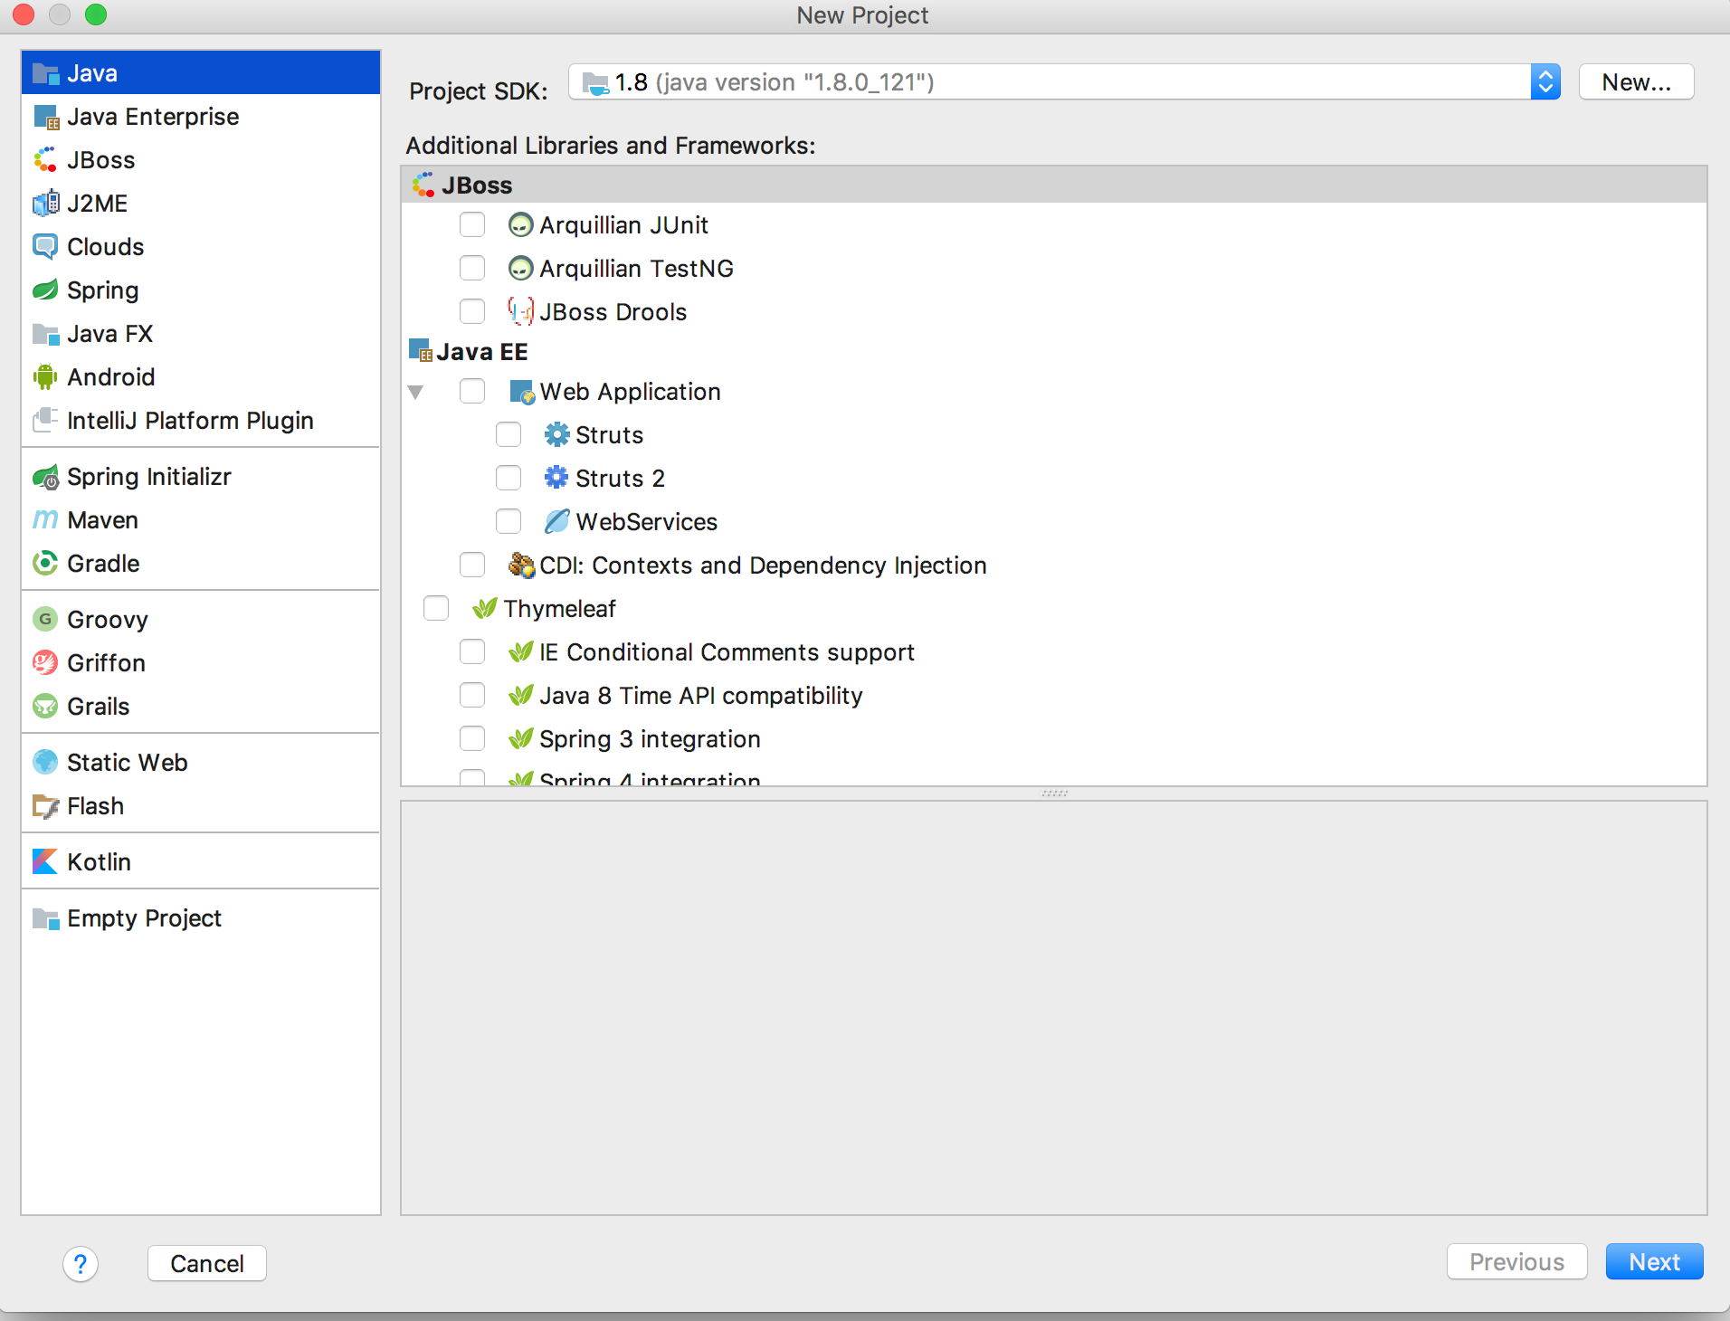Enable the Arquillian JUnit checkbox
The width and height of the screenshot is (1730, 1321).
click(x=472, y=225)
